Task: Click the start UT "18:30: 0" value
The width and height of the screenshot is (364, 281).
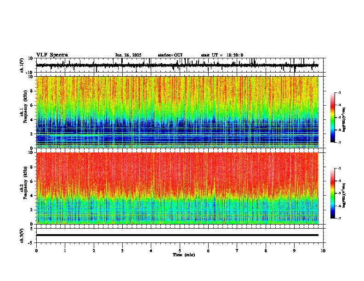Action: pyautogui.click(x=235, y=55)
